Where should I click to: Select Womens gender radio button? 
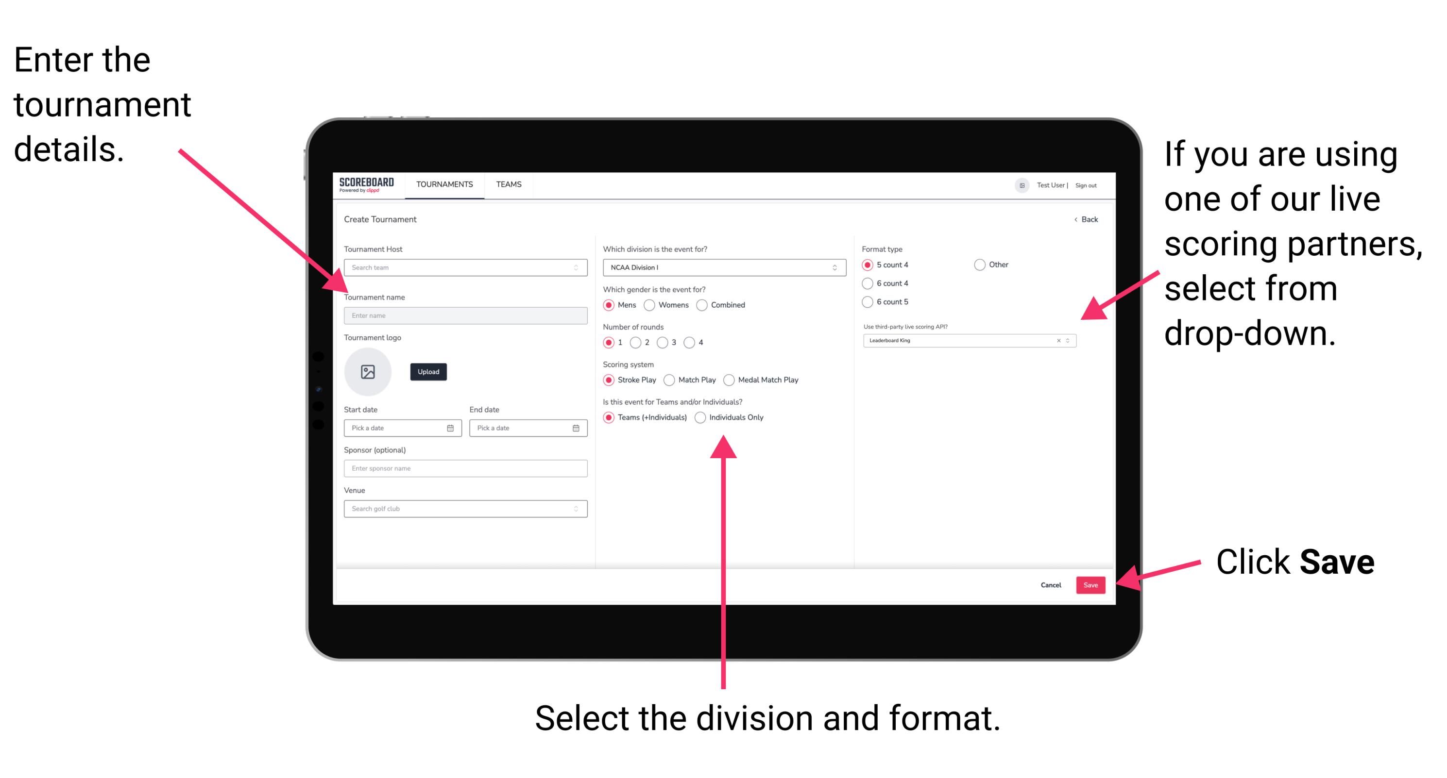650,305
